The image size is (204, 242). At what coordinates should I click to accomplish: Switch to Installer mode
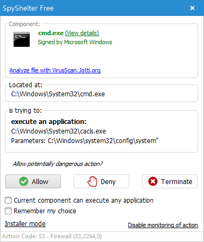click(25, 224)
